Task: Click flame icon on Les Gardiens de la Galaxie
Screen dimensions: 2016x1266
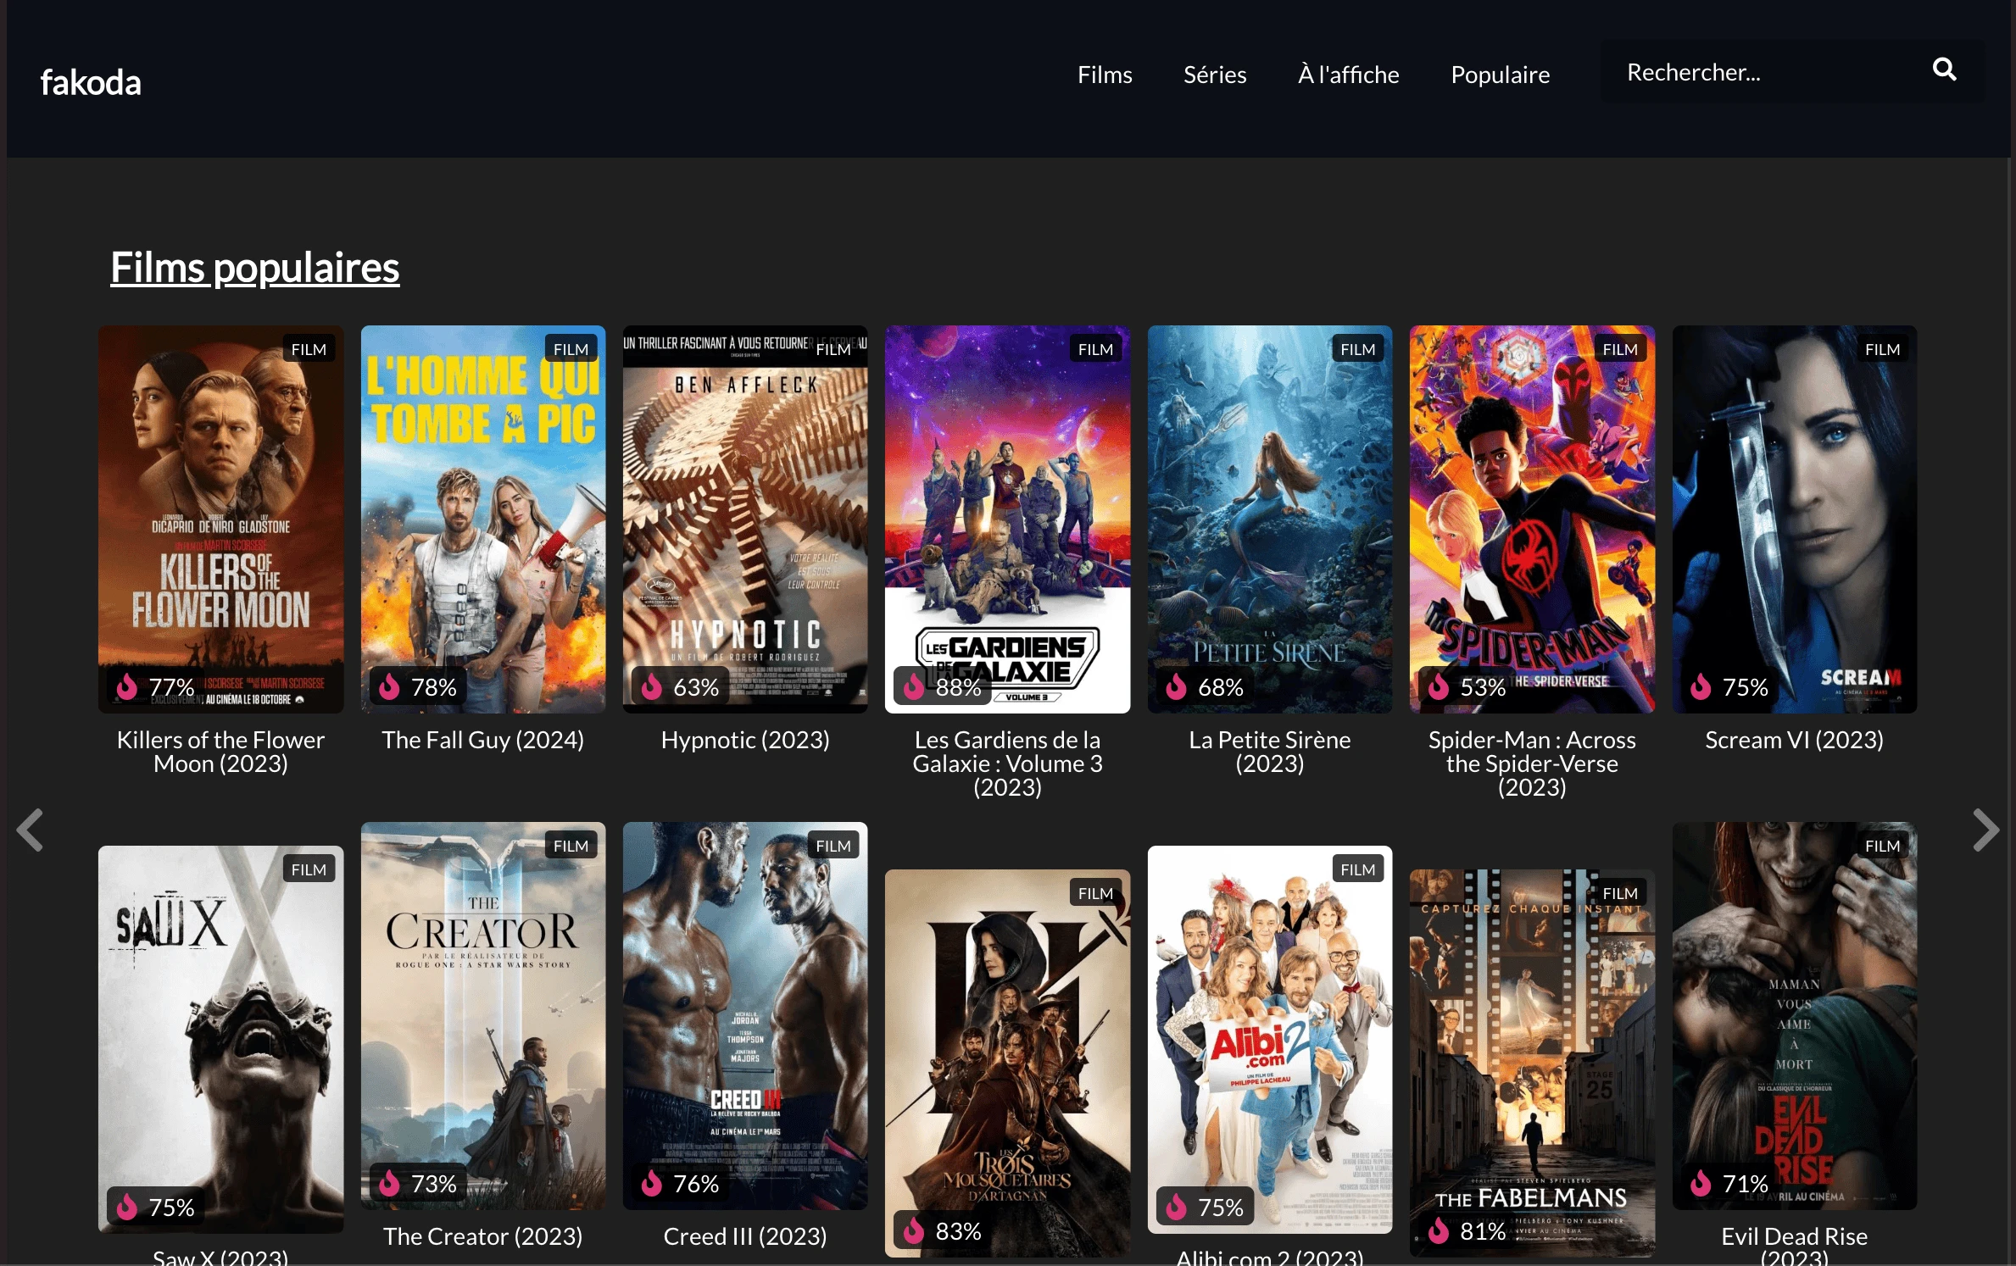Action: 913,686
